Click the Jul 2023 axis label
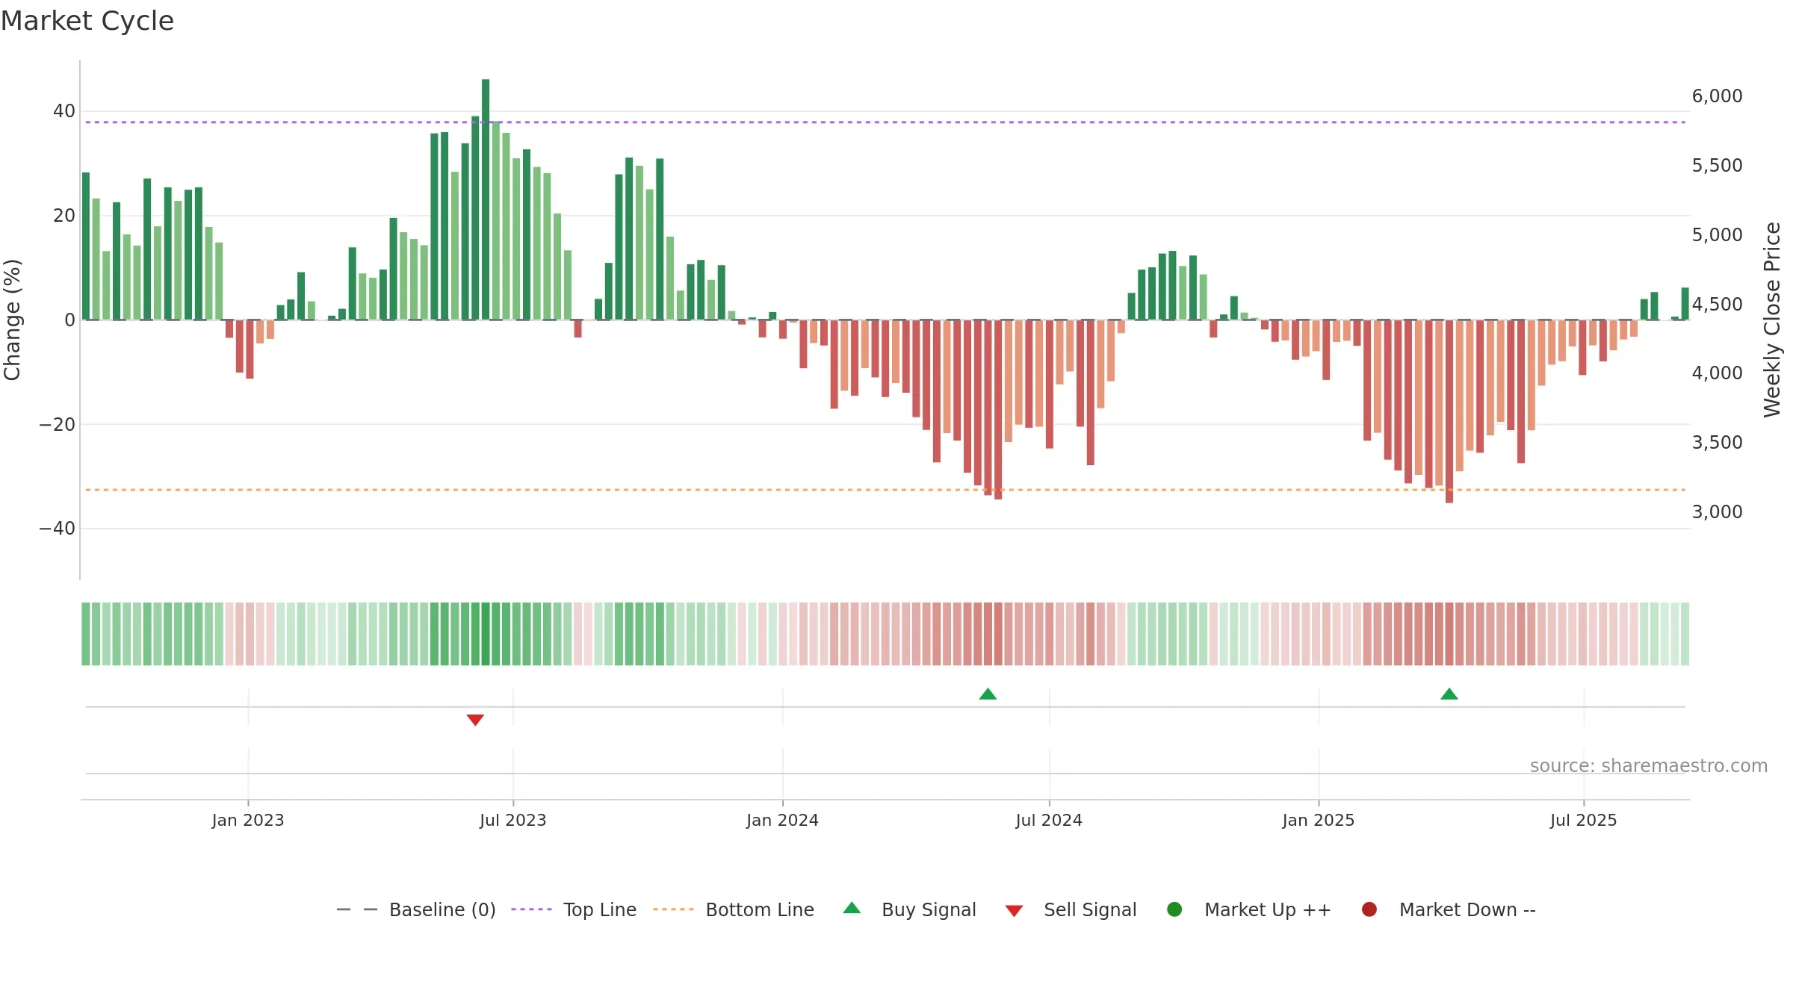This screenshot has width=1793, height=1008. (513, 820)
